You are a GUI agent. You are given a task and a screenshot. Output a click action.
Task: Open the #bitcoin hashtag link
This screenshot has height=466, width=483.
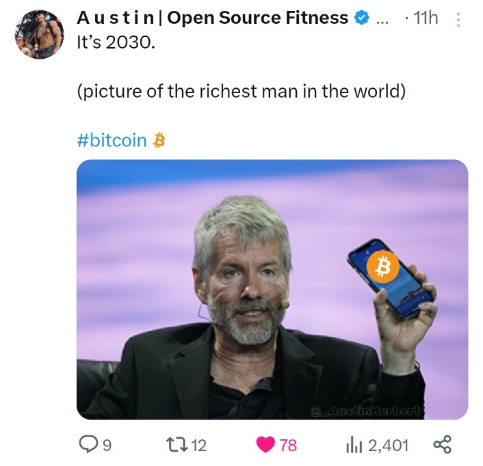click(x=112, y=140)
